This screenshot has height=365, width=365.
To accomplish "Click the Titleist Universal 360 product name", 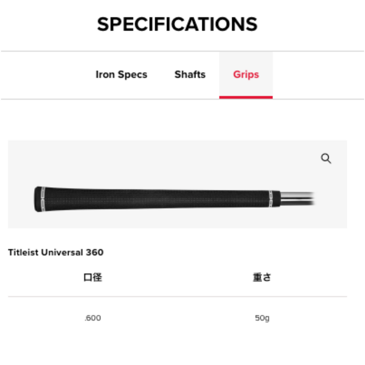I will 56,252.
